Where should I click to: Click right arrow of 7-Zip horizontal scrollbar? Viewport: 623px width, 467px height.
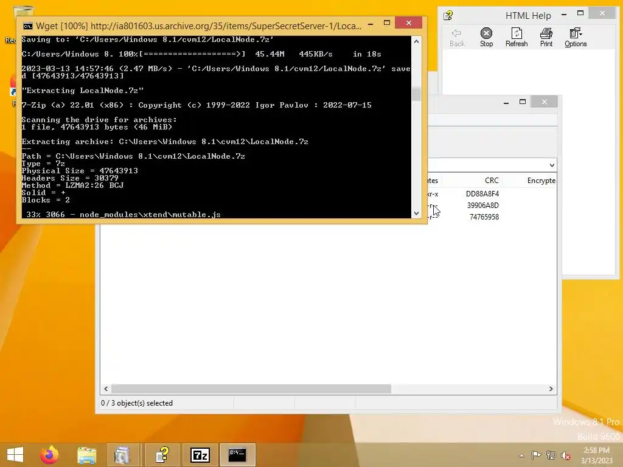pos(551,389)
